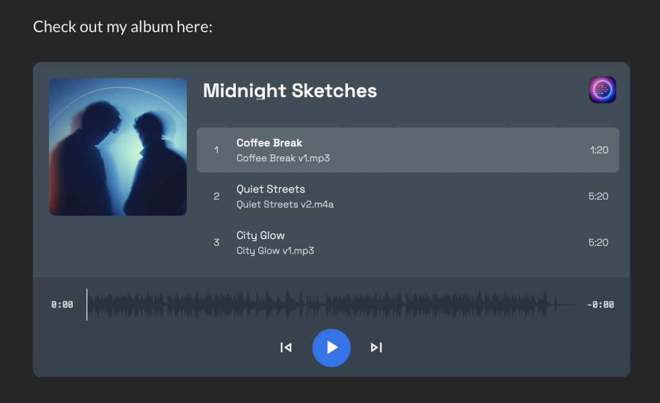
Task: Toggle the remaining time -0:00 display
Action: coord(600,305)
